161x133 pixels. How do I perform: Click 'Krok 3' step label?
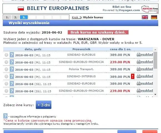click(x=77, y=17)
